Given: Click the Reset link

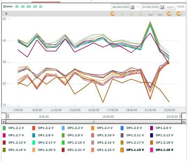Looking at the screenshot, I should tap(181, 6).
